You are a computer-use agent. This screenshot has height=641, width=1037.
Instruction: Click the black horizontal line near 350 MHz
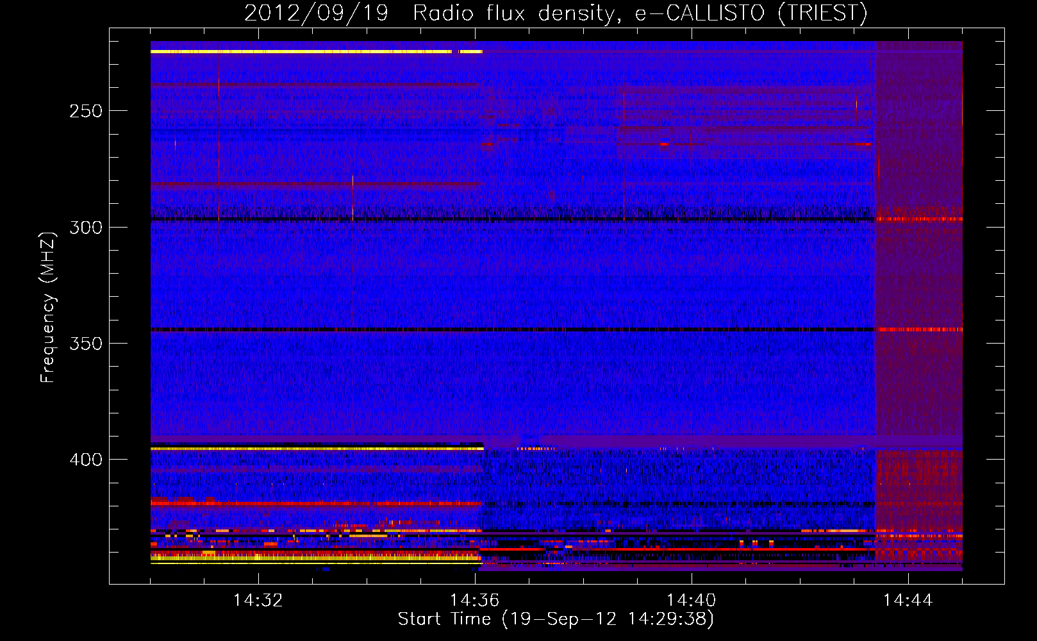pyautogui.click(x=512, y=330)
